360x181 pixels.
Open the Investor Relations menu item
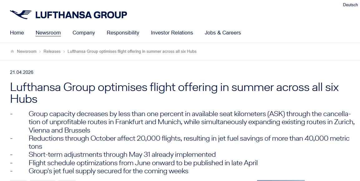click(x=172, y=33)
